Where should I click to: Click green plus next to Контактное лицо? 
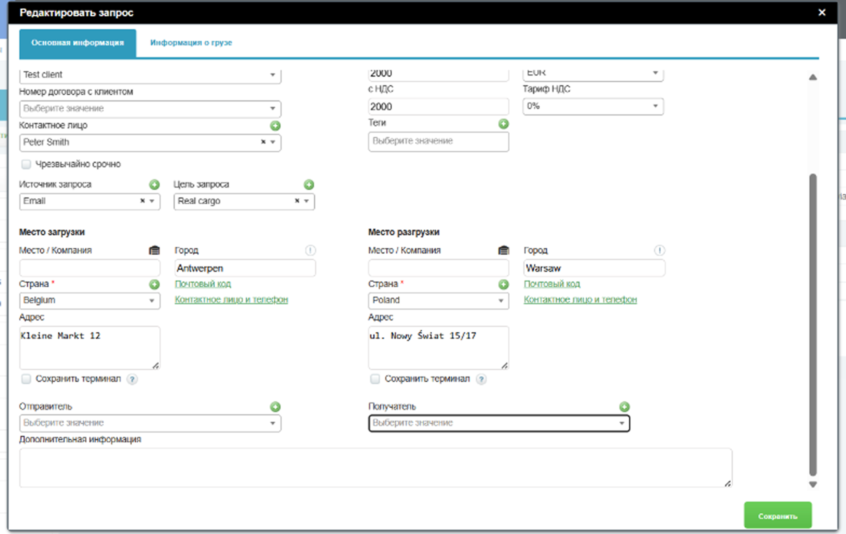point(275,125)
